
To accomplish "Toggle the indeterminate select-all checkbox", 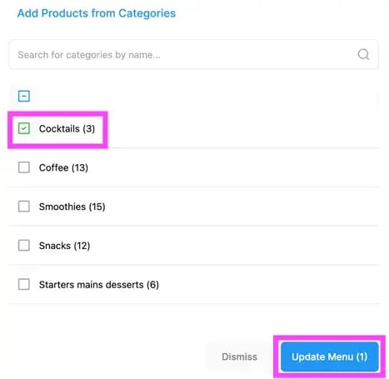I will pyautogui.click(x=24, y=96).
